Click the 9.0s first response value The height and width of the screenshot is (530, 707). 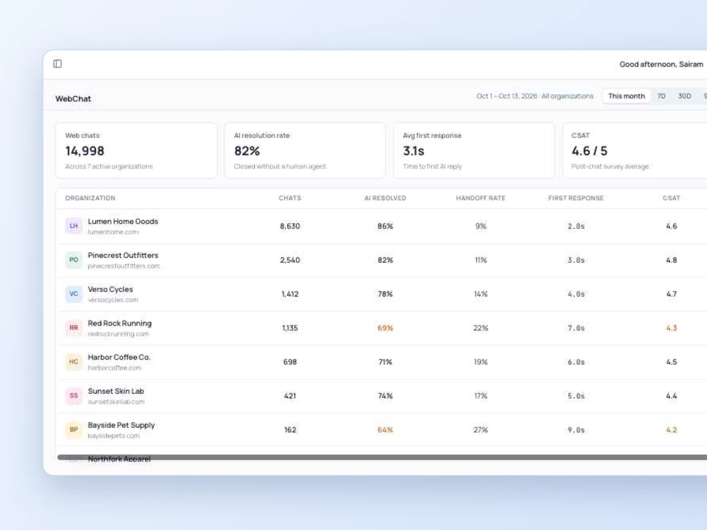(x=576, y=430)
